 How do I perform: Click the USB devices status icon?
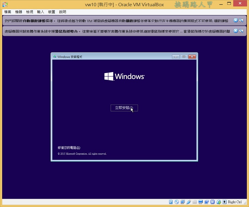pyautogui.click(x=189, y=202)
